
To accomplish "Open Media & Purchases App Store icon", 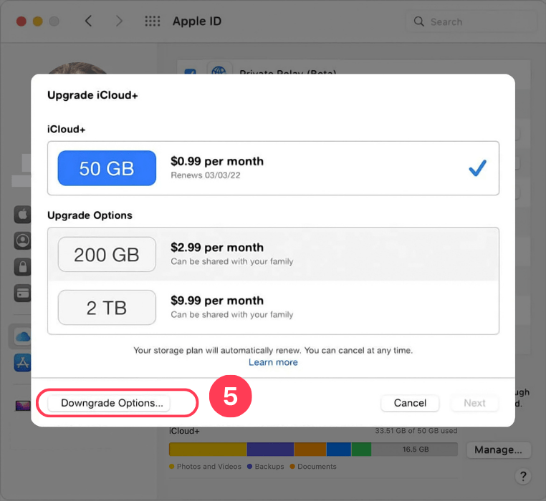I will [22, 363].
